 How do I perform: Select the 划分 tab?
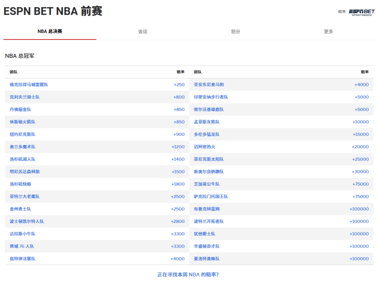coord(235,32)
